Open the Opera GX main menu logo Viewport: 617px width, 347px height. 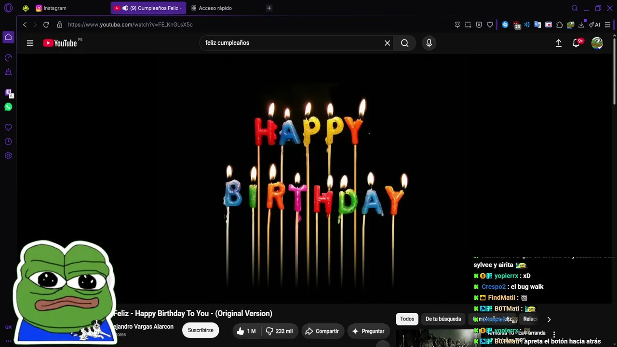8,8
